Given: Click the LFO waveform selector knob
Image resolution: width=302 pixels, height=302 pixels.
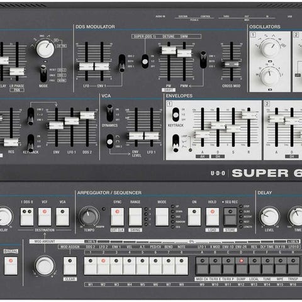Looking at the screenshot, I should [x=45, y=49].
